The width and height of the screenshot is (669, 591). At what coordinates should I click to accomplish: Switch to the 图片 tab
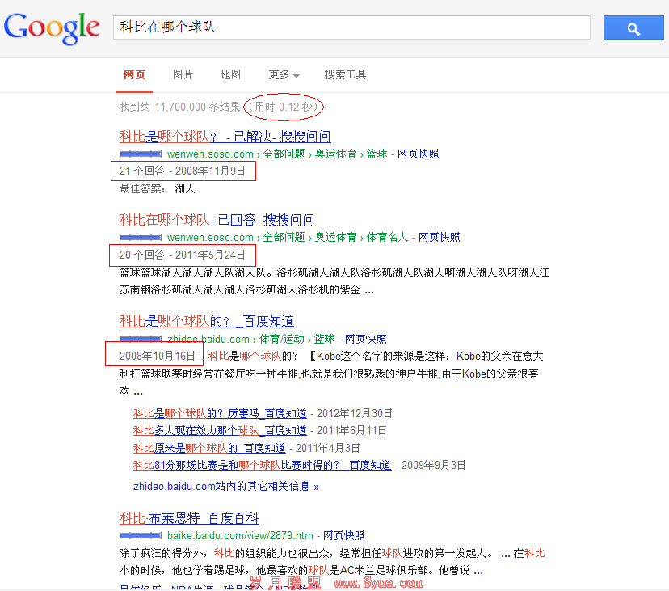[x=183, y=74]
